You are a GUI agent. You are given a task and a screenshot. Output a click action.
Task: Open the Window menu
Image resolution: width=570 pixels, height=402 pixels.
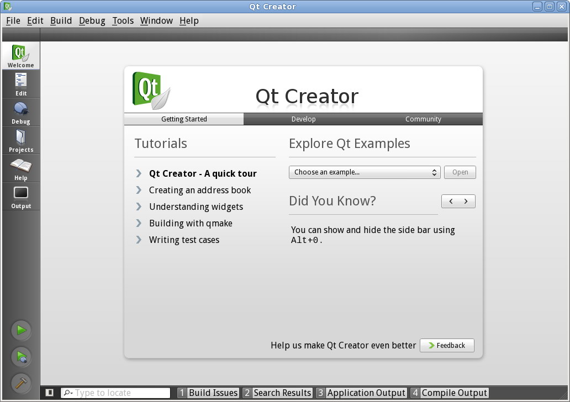click(x=156, y=21)
